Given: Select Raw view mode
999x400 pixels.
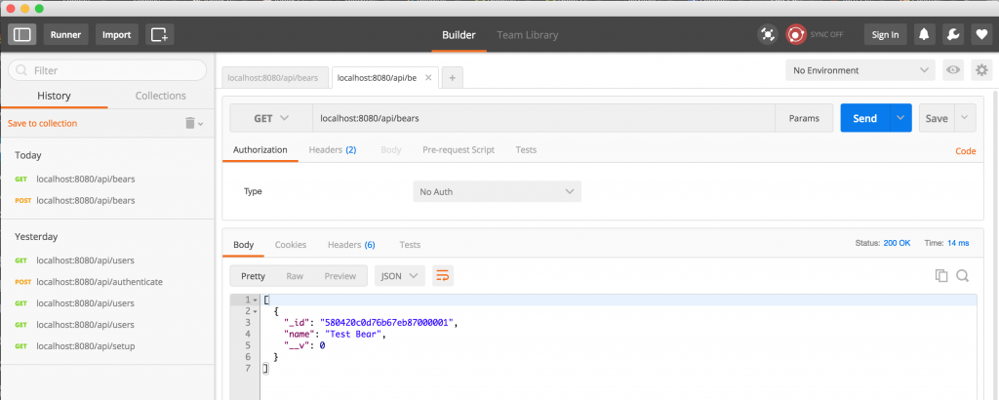Looking at the screenshot, I should [x=295, y=276].
